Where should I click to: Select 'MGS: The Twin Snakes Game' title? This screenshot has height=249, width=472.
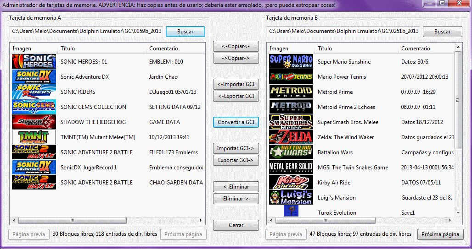point(353,168)
